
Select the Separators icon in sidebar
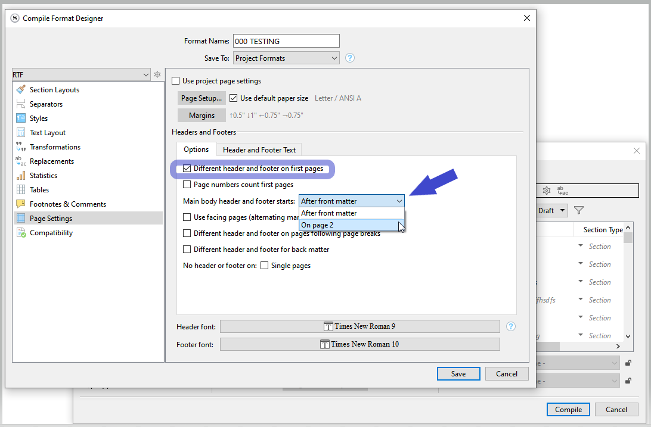click(x=21, y=104)
